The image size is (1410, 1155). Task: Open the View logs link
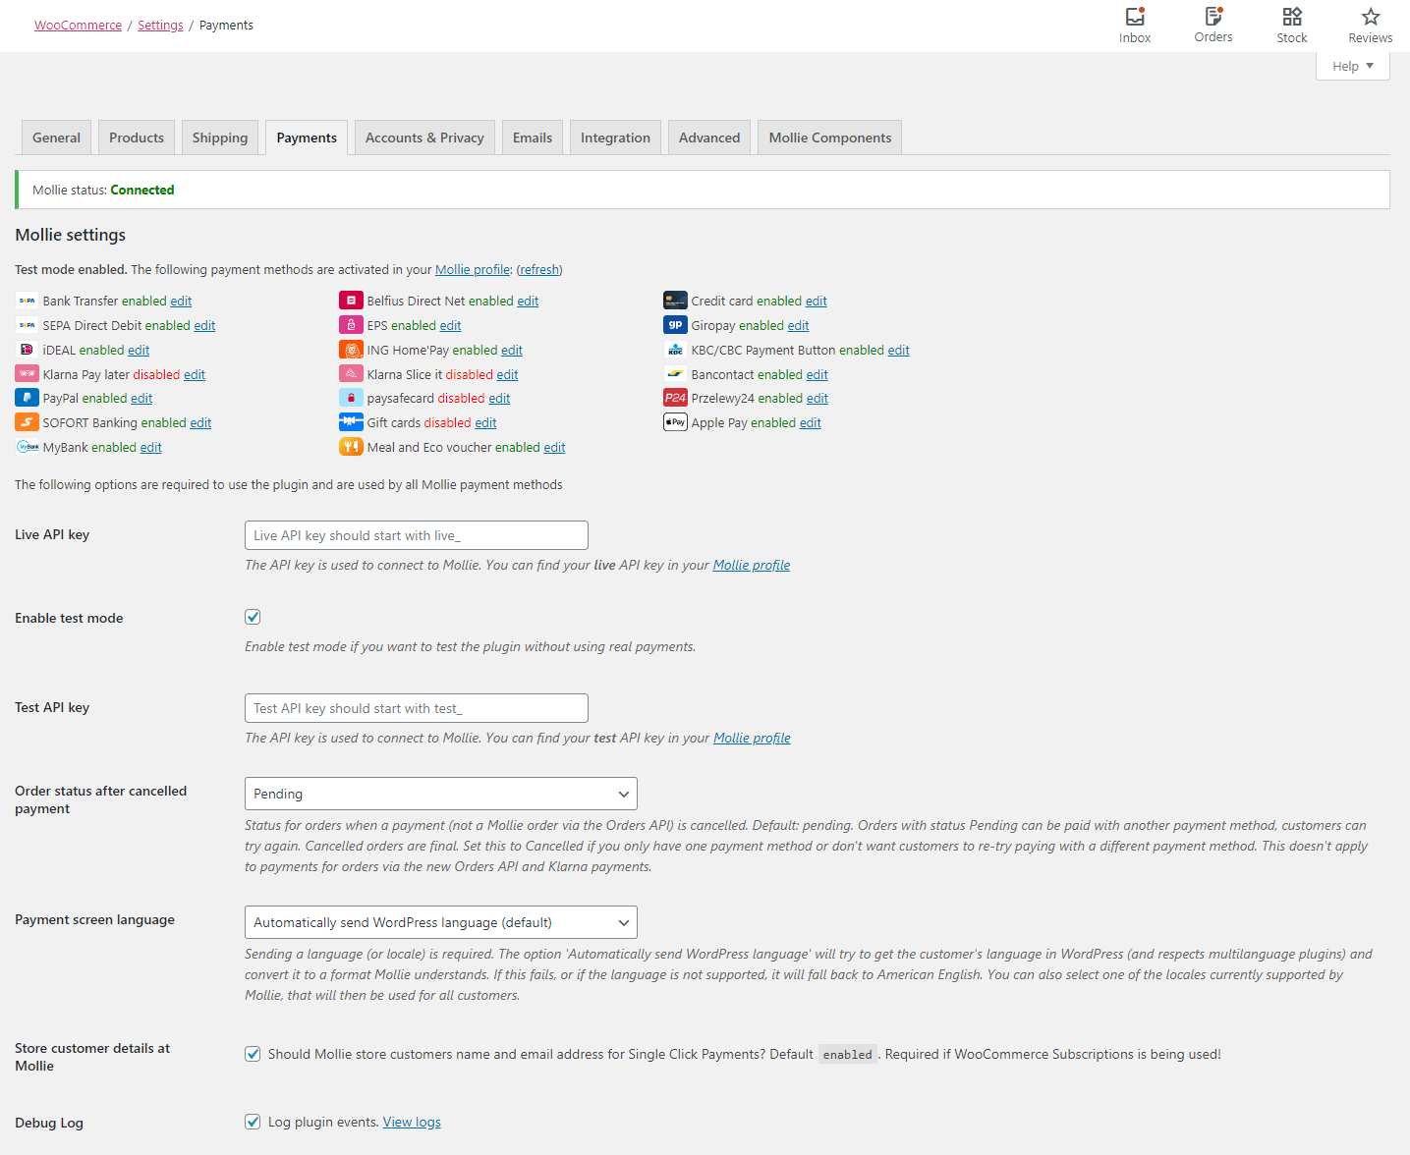[x=412, y=1122]
